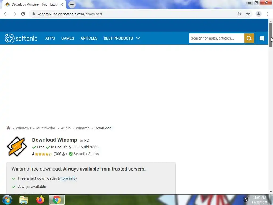This screenshot has height=205, width=273.
Task: Close the Download Winamp tab
Action: click(62, 5)
